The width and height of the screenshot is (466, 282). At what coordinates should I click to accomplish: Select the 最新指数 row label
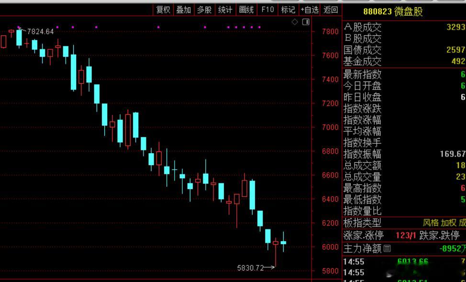(x=362, y=74)
